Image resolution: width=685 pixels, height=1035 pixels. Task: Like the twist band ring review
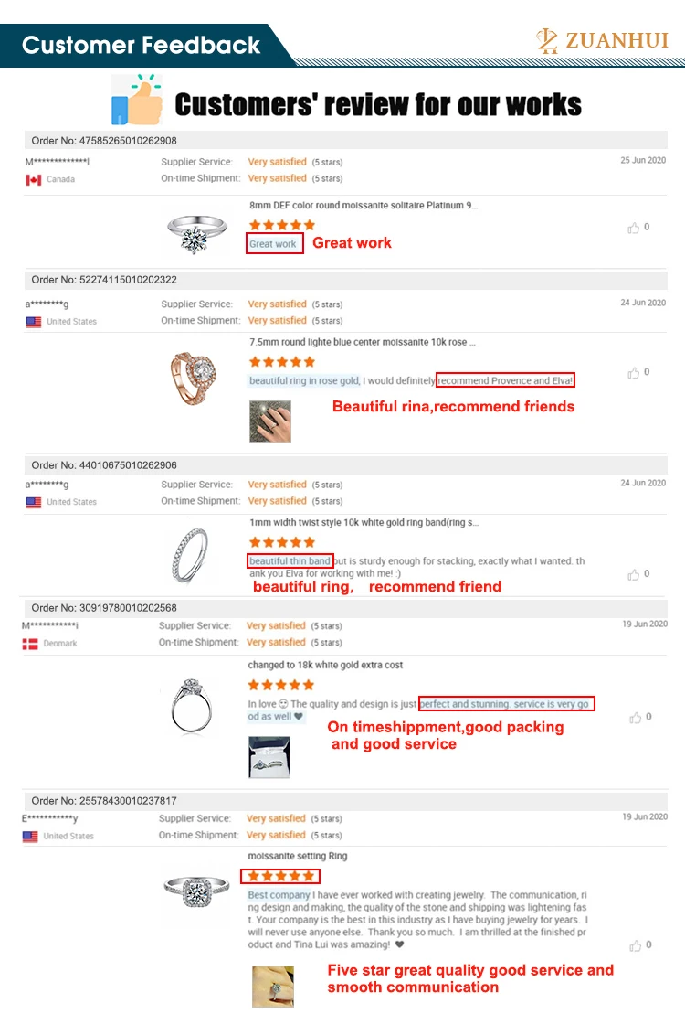633,574
